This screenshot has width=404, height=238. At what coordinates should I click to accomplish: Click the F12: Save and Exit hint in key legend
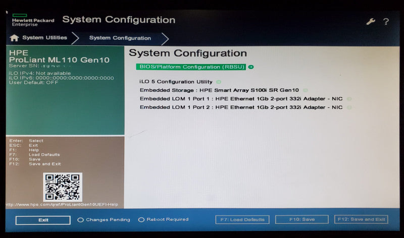(35, 164)
